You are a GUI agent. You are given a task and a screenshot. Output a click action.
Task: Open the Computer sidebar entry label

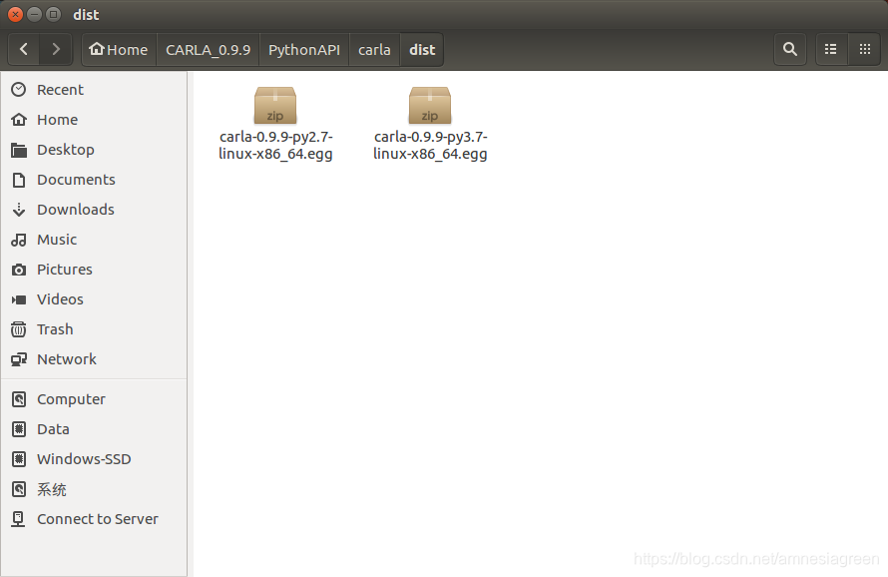(x=71, y=399)
